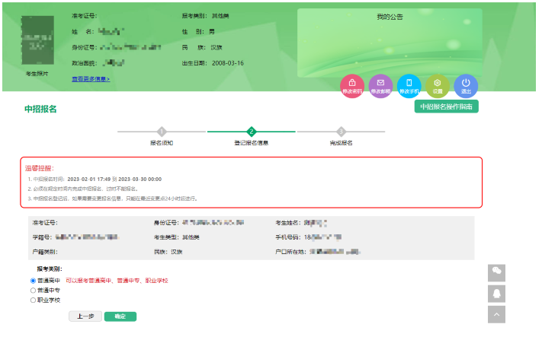Open 设置 gear icon
Viewport: 558px width, 356px height.
pos(438,85)
